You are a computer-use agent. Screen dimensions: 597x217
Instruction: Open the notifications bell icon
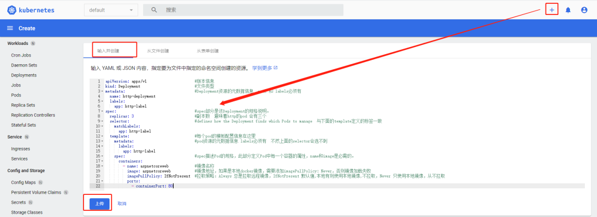(x=568, y=11)
